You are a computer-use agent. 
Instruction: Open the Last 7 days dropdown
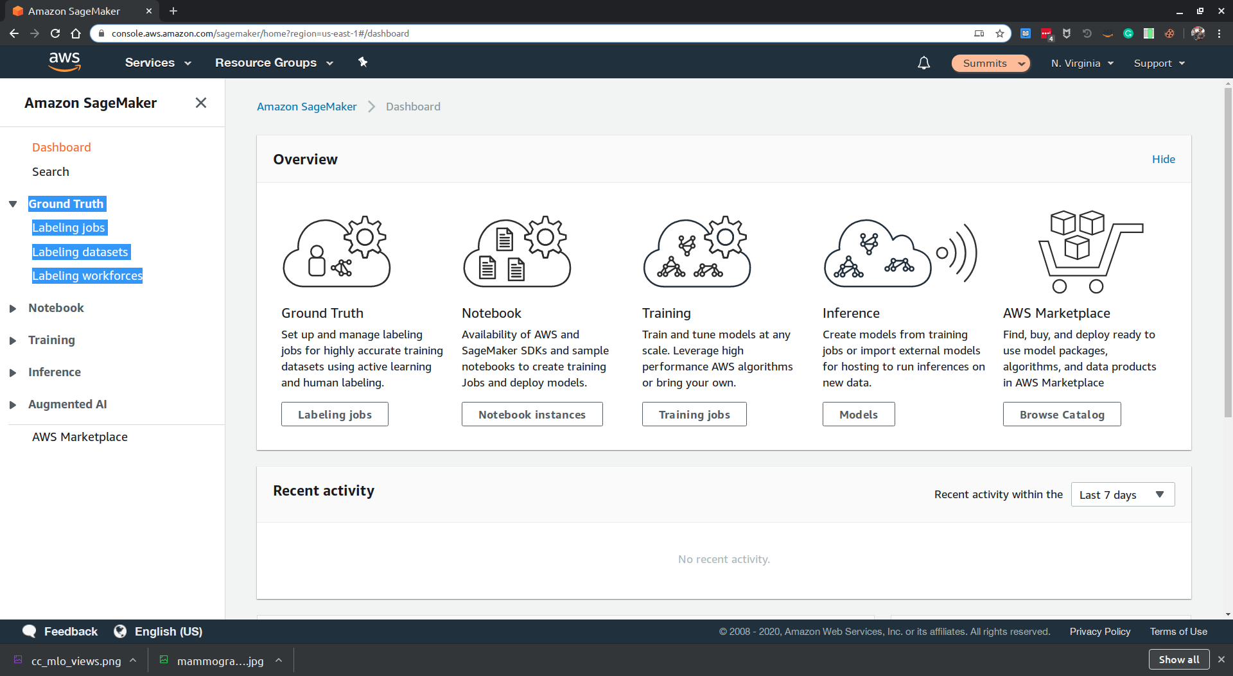1123,494
